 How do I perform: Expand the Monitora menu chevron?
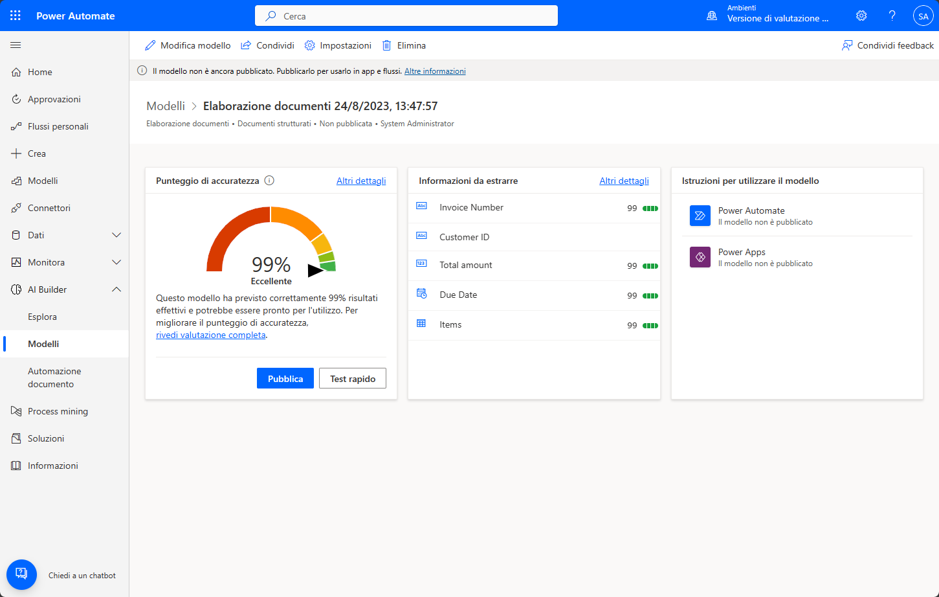pos(116,262)
